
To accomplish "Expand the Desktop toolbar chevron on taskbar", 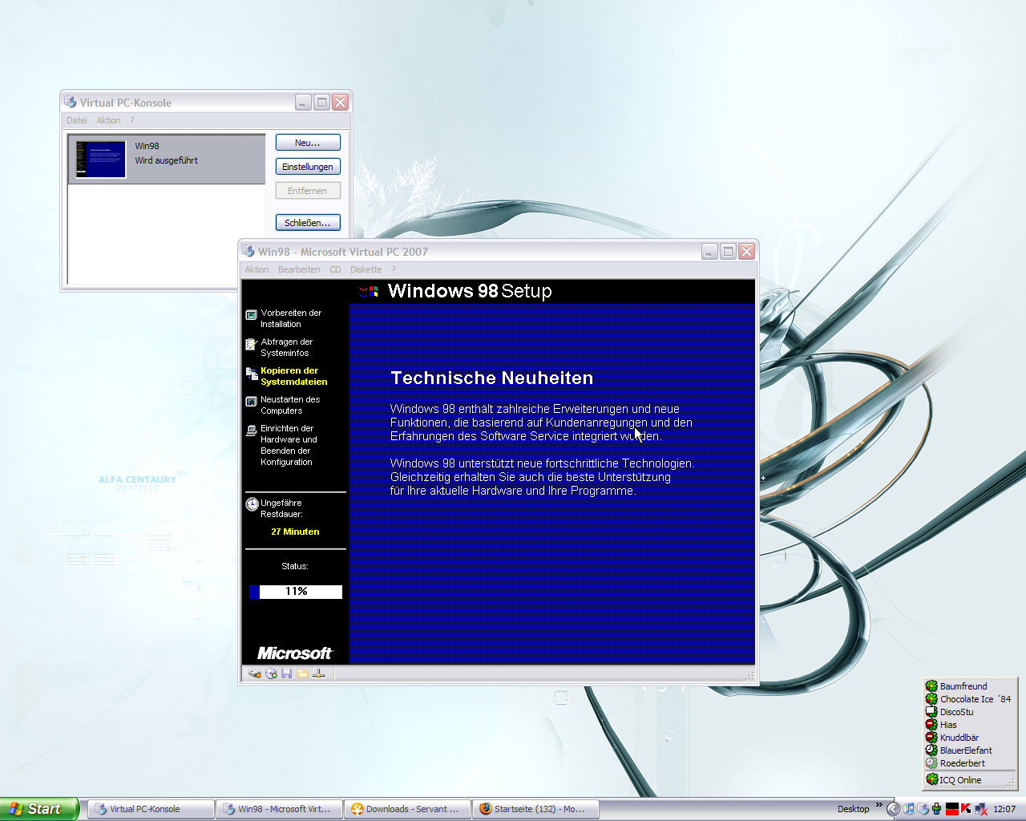I will [879, 805].
